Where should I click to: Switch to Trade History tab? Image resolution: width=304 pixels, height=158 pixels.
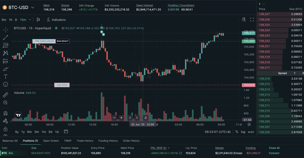point(85,141)
